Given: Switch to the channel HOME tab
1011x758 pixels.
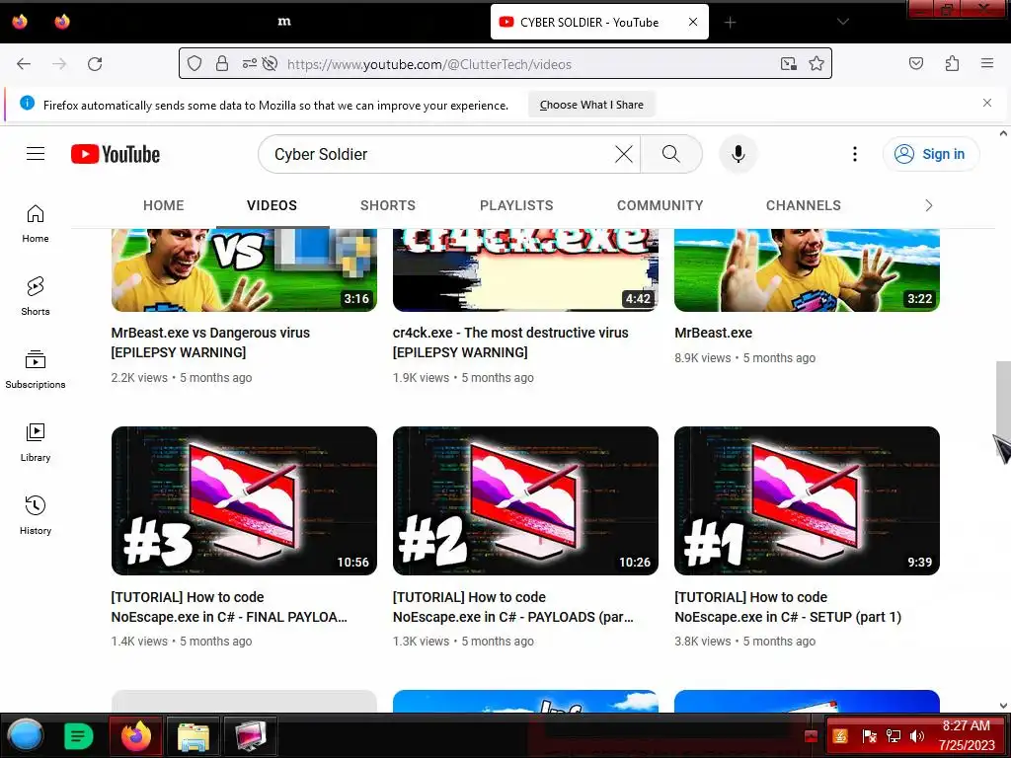Looking at the screenshot, I should click(163, 205).
